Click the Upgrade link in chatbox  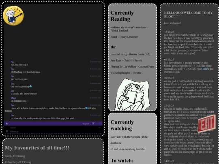click(x=86, y=124)
